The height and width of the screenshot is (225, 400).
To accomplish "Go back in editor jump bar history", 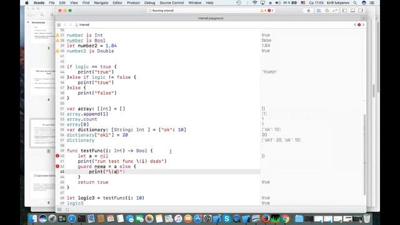I will pos(65,25).
